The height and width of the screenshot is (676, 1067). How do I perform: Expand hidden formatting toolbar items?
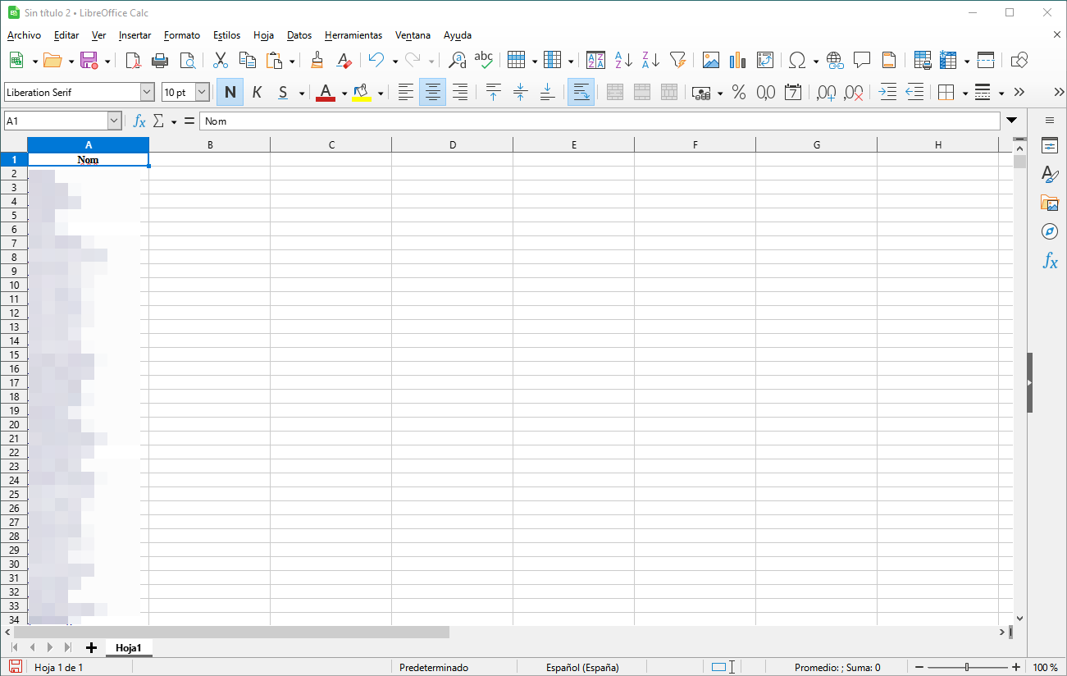pos(1019,92)
